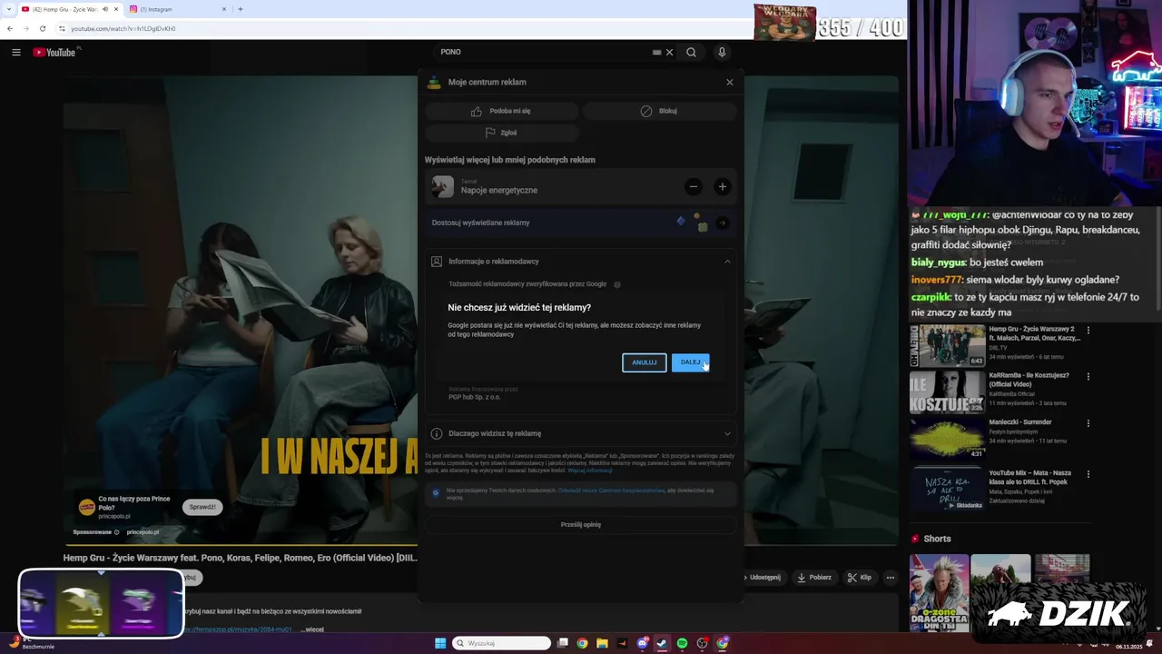Image resolution: width=1162 pixels, height=654 pixels.
Task: Open the princepolo.pl sponsored link
Action: (x=143, y=532)
